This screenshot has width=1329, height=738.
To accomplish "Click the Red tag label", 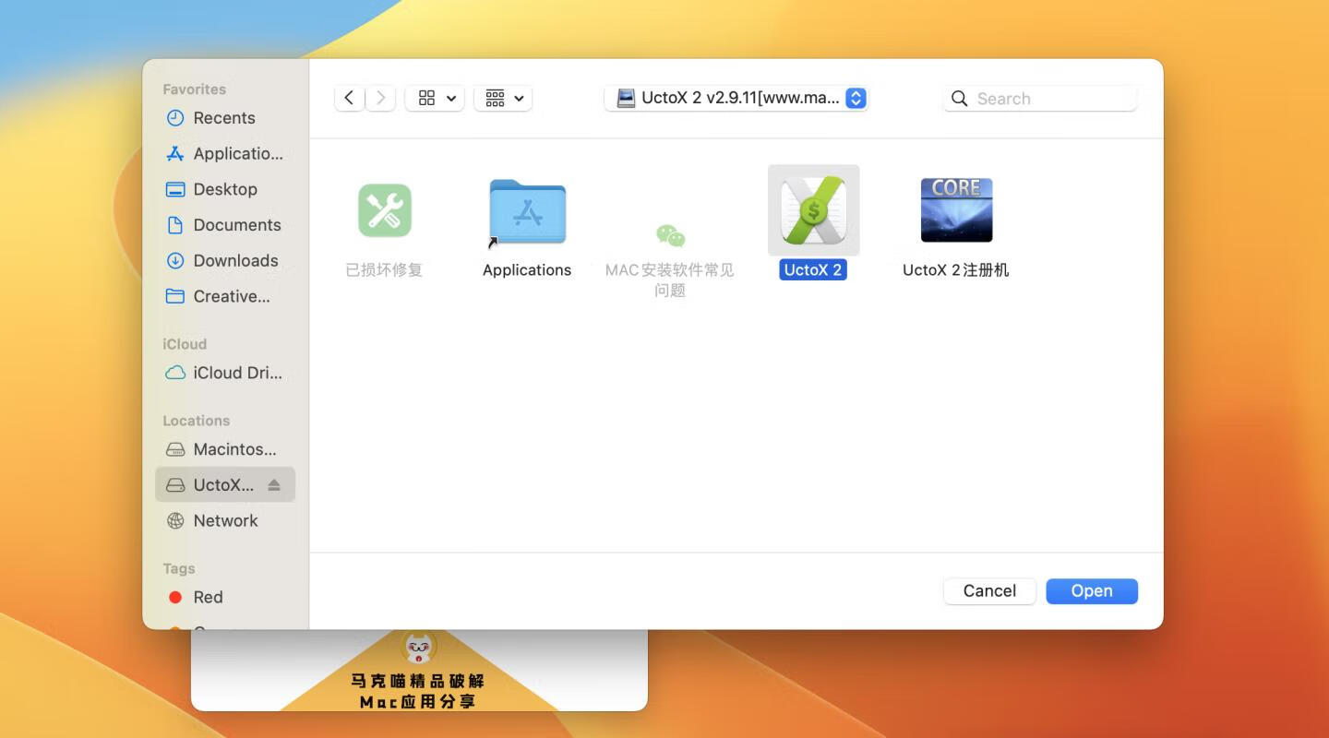I will tap(208, 597).
